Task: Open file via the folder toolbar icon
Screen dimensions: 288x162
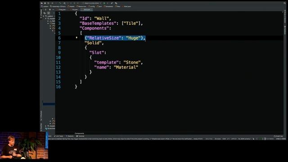Action: [x=42, y=3]
